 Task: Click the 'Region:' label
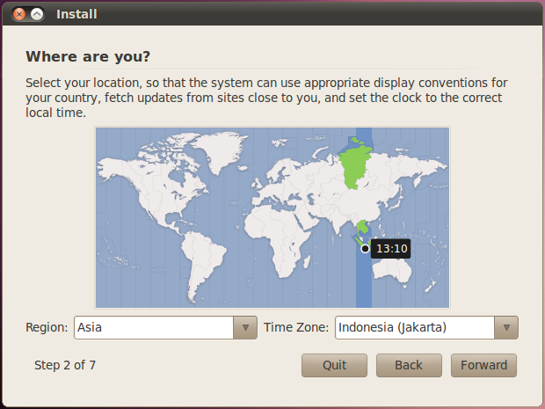[x=47, y=327]
